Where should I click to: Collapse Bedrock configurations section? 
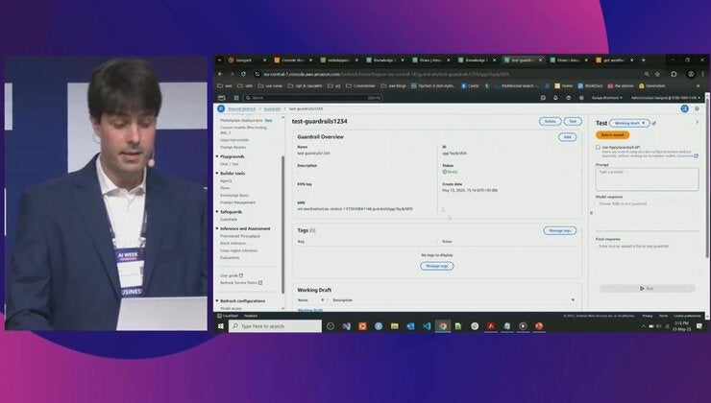click(x=217, y=301)
